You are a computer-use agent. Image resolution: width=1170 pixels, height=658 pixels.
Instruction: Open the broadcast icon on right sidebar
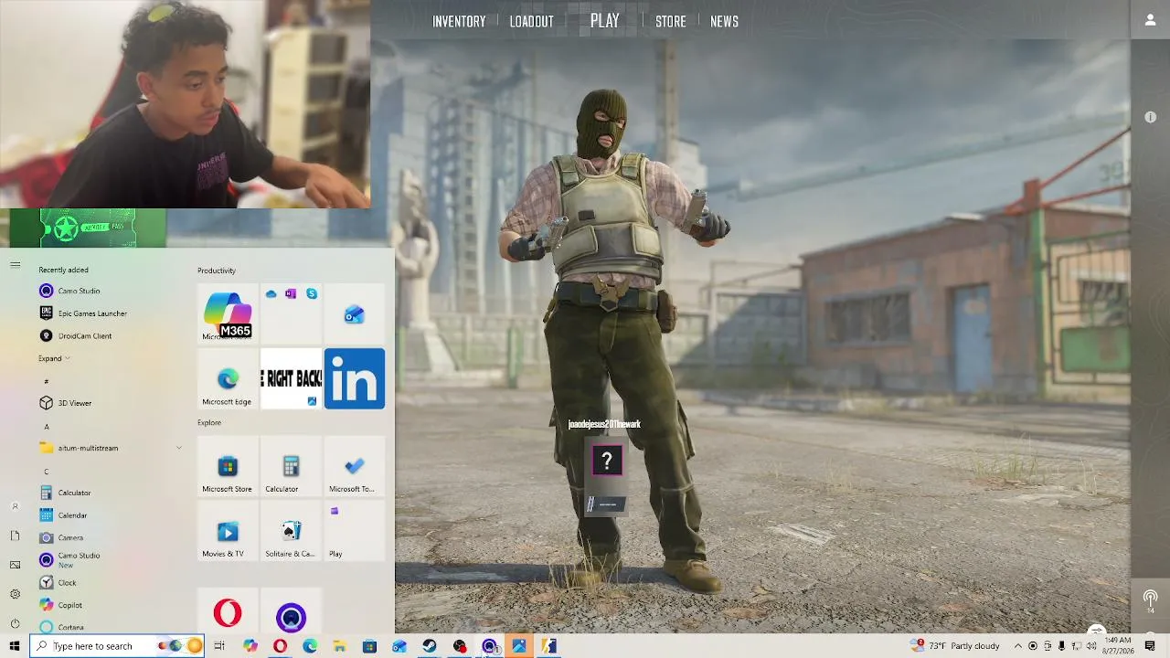[1150, 600]
